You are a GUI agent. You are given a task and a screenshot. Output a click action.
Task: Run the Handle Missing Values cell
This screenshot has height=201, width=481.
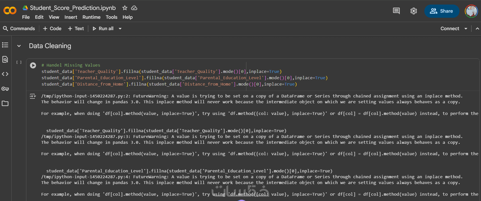click(33, 66)
